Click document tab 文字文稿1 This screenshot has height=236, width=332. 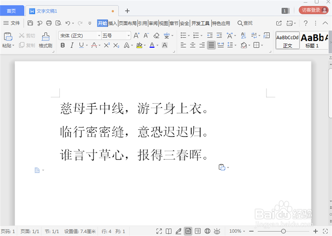click(x=47, y=11)
